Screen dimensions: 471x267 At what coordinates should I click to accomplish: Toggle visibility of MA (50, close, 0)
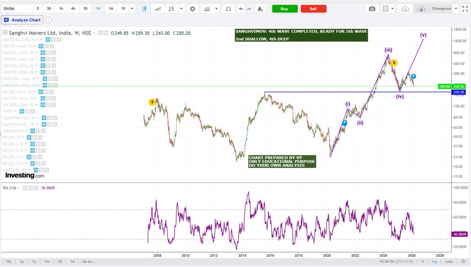click(x=41, y=91)
